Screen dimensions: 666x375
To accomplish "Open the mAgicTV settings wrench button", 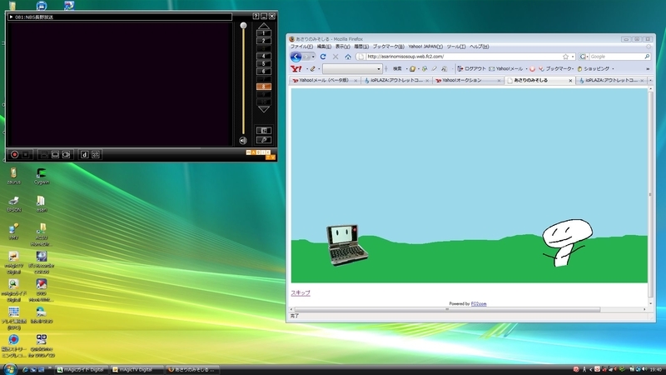I will (x=264, y=140).
